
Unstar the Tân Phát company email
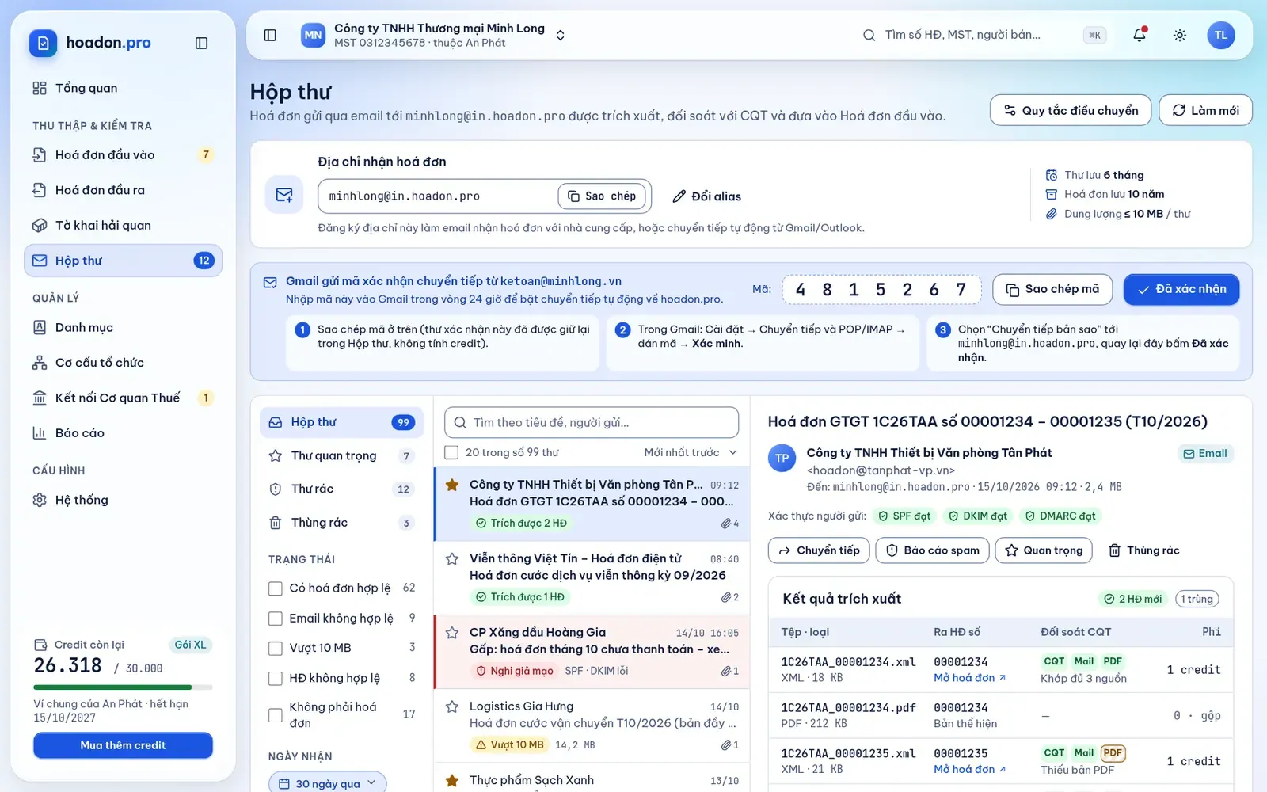452,485
